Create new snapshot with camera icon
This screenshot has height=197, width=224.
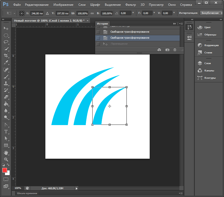[x=167, y=50]
